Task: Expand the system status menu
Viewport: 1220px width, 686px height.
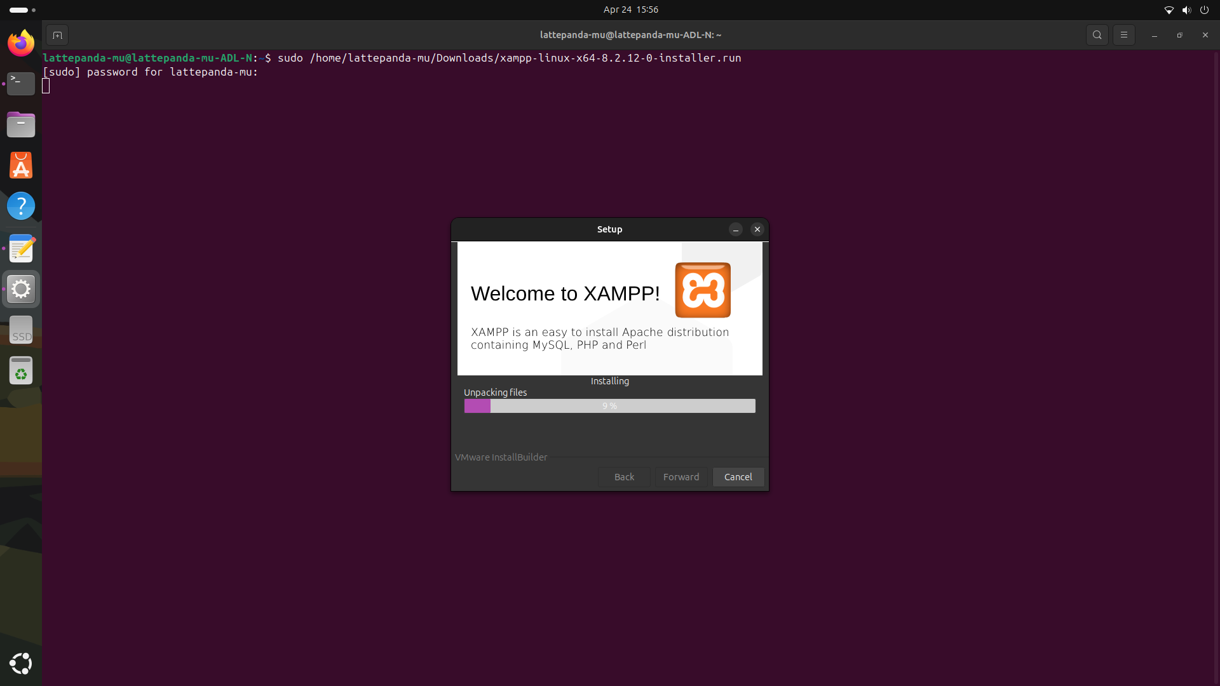Action: pyautogui.click(x=1186, y=10)
